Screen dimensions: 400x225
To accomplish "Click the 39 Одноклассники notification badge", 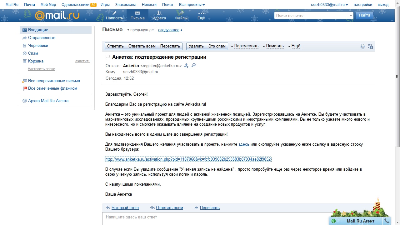I will (x=93, y=5).
